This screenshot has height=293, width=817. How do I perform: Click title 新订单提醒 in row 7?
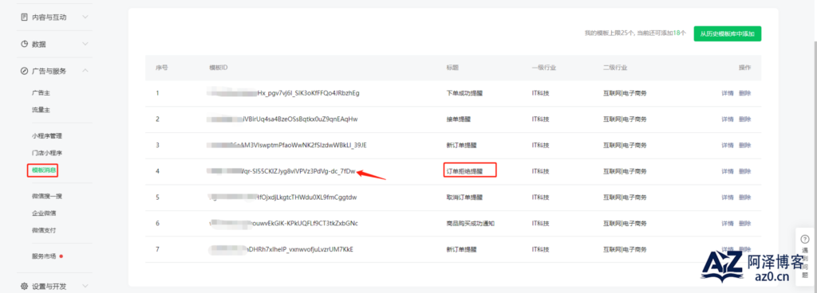461,249
